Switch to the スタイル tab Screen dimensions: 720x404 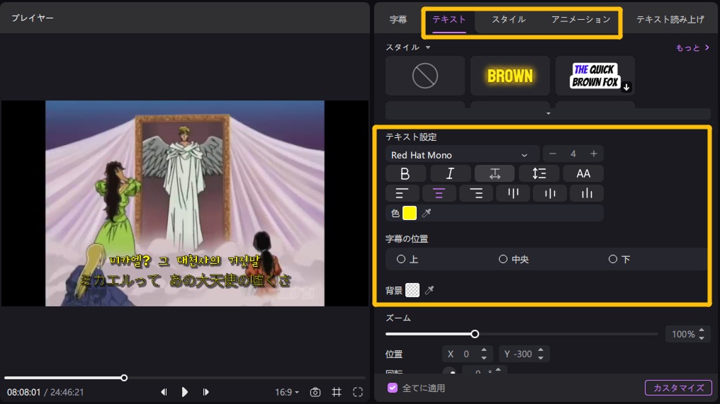508,19
